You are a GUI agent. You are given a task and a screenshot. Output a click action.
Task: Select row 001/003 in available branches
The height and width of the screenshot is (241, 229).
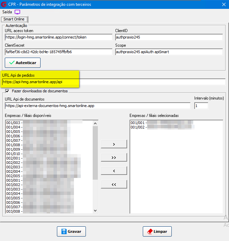tap(49, 123)
